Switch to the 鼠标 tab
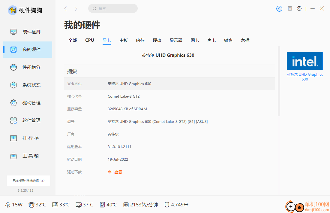The image size is (330, 213). (245, 40)
